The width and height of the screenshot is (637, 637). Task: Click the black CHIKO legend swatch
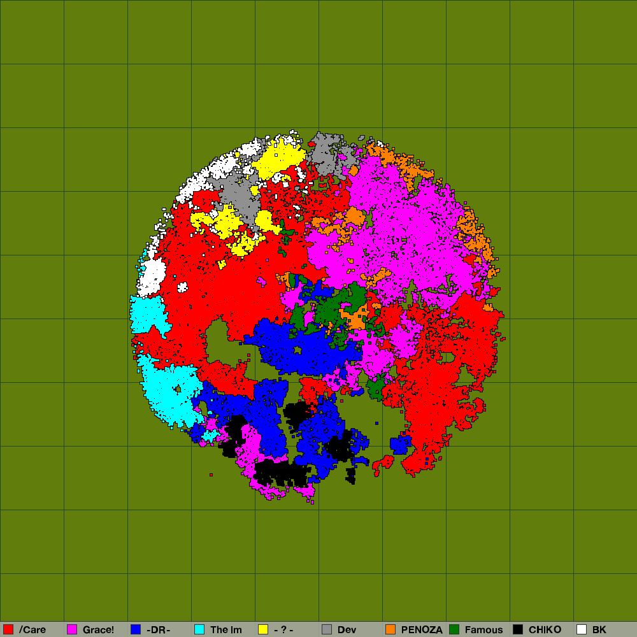518,629
